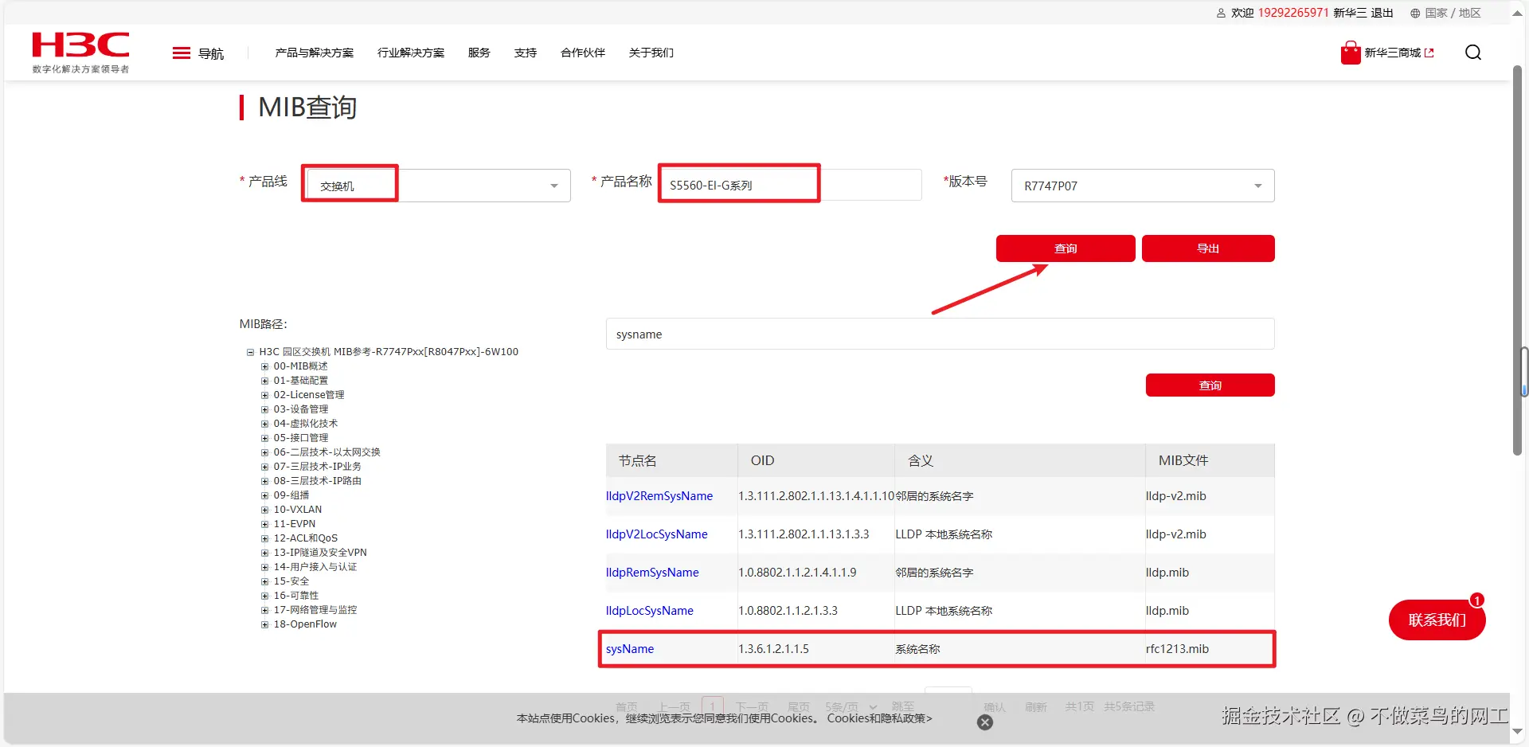This screenshot has height=747, width=1529.
Task: Click OID value 1.0.8802.1.1.2.1.3.3
Action: click(788, 611)
